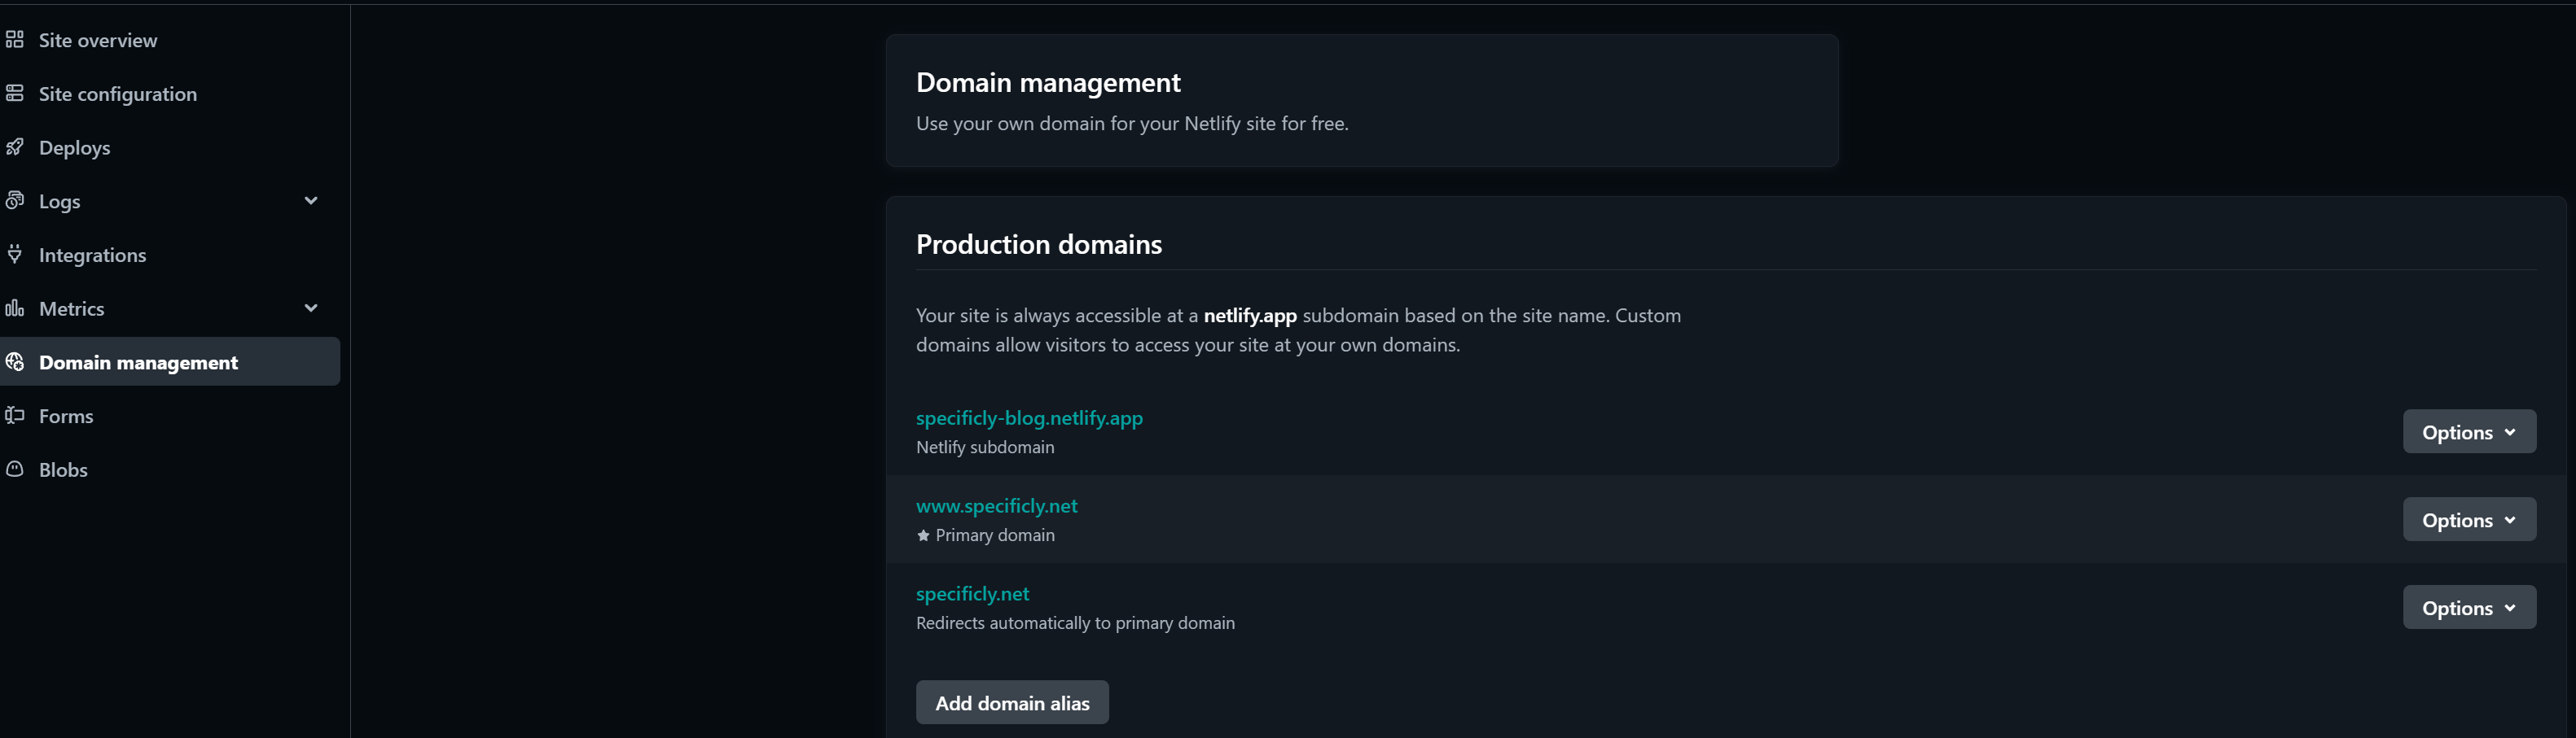Open Options for www.specificly.net
This screenshot has height=738, width=2576.
pyautogui.click(x=2469, y=519)
